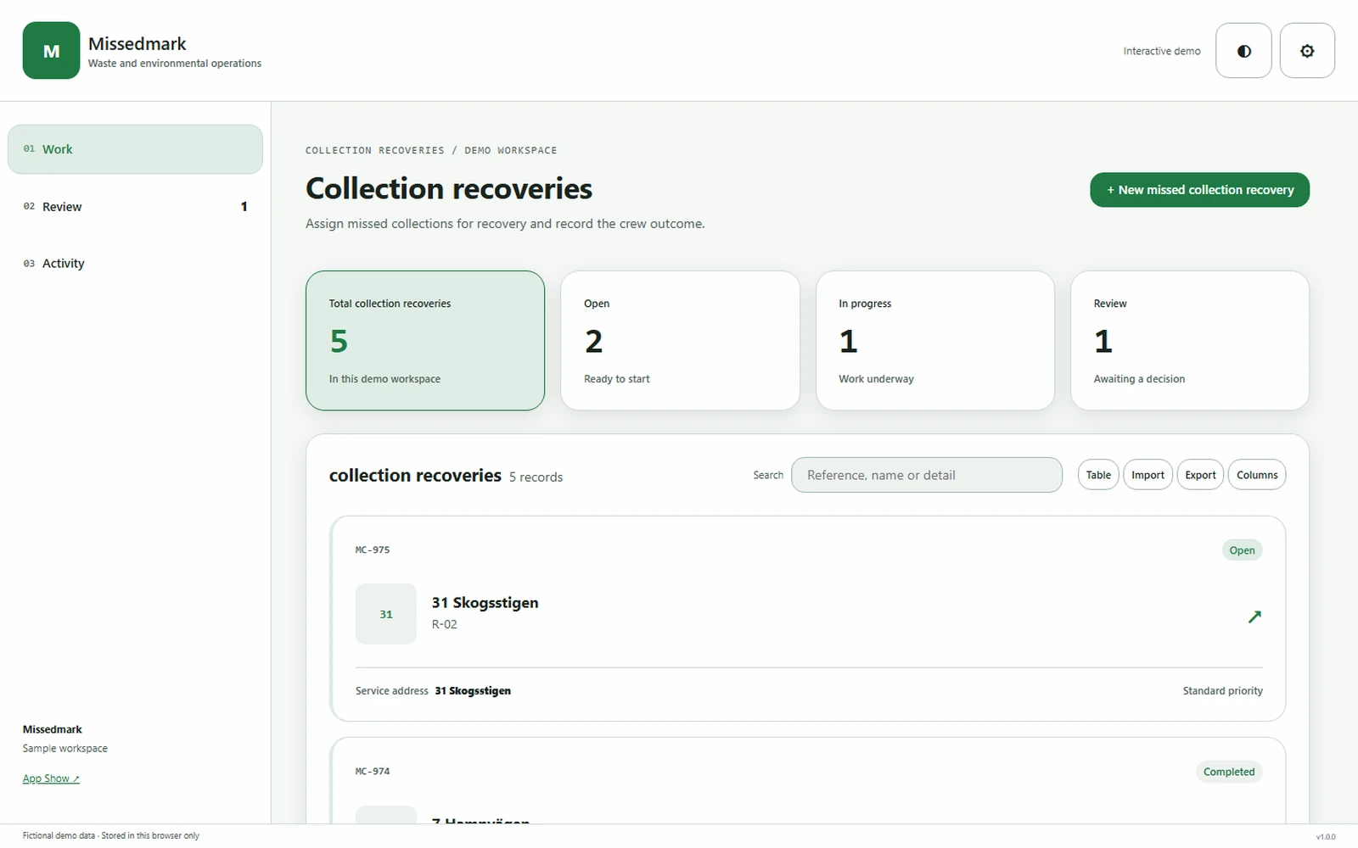Click the Service address 31 Skogsstigen value
The image size is (1358, 848).
point(473,691)
